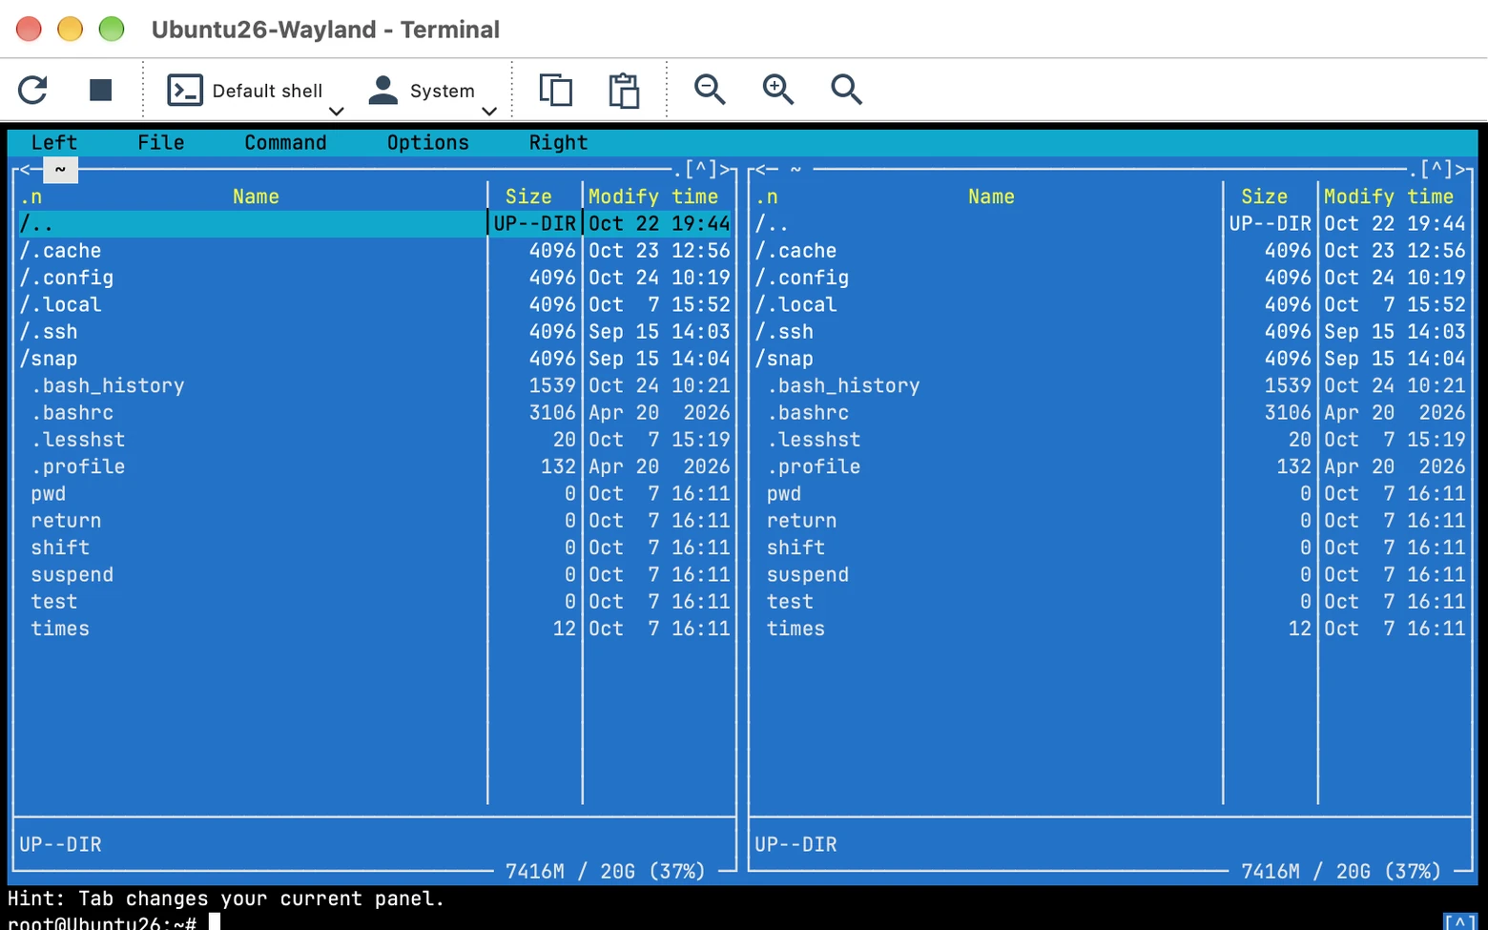Open right panel directory history list [^]
This screenshot has height=930, width=1488.
click(1436, 170)
